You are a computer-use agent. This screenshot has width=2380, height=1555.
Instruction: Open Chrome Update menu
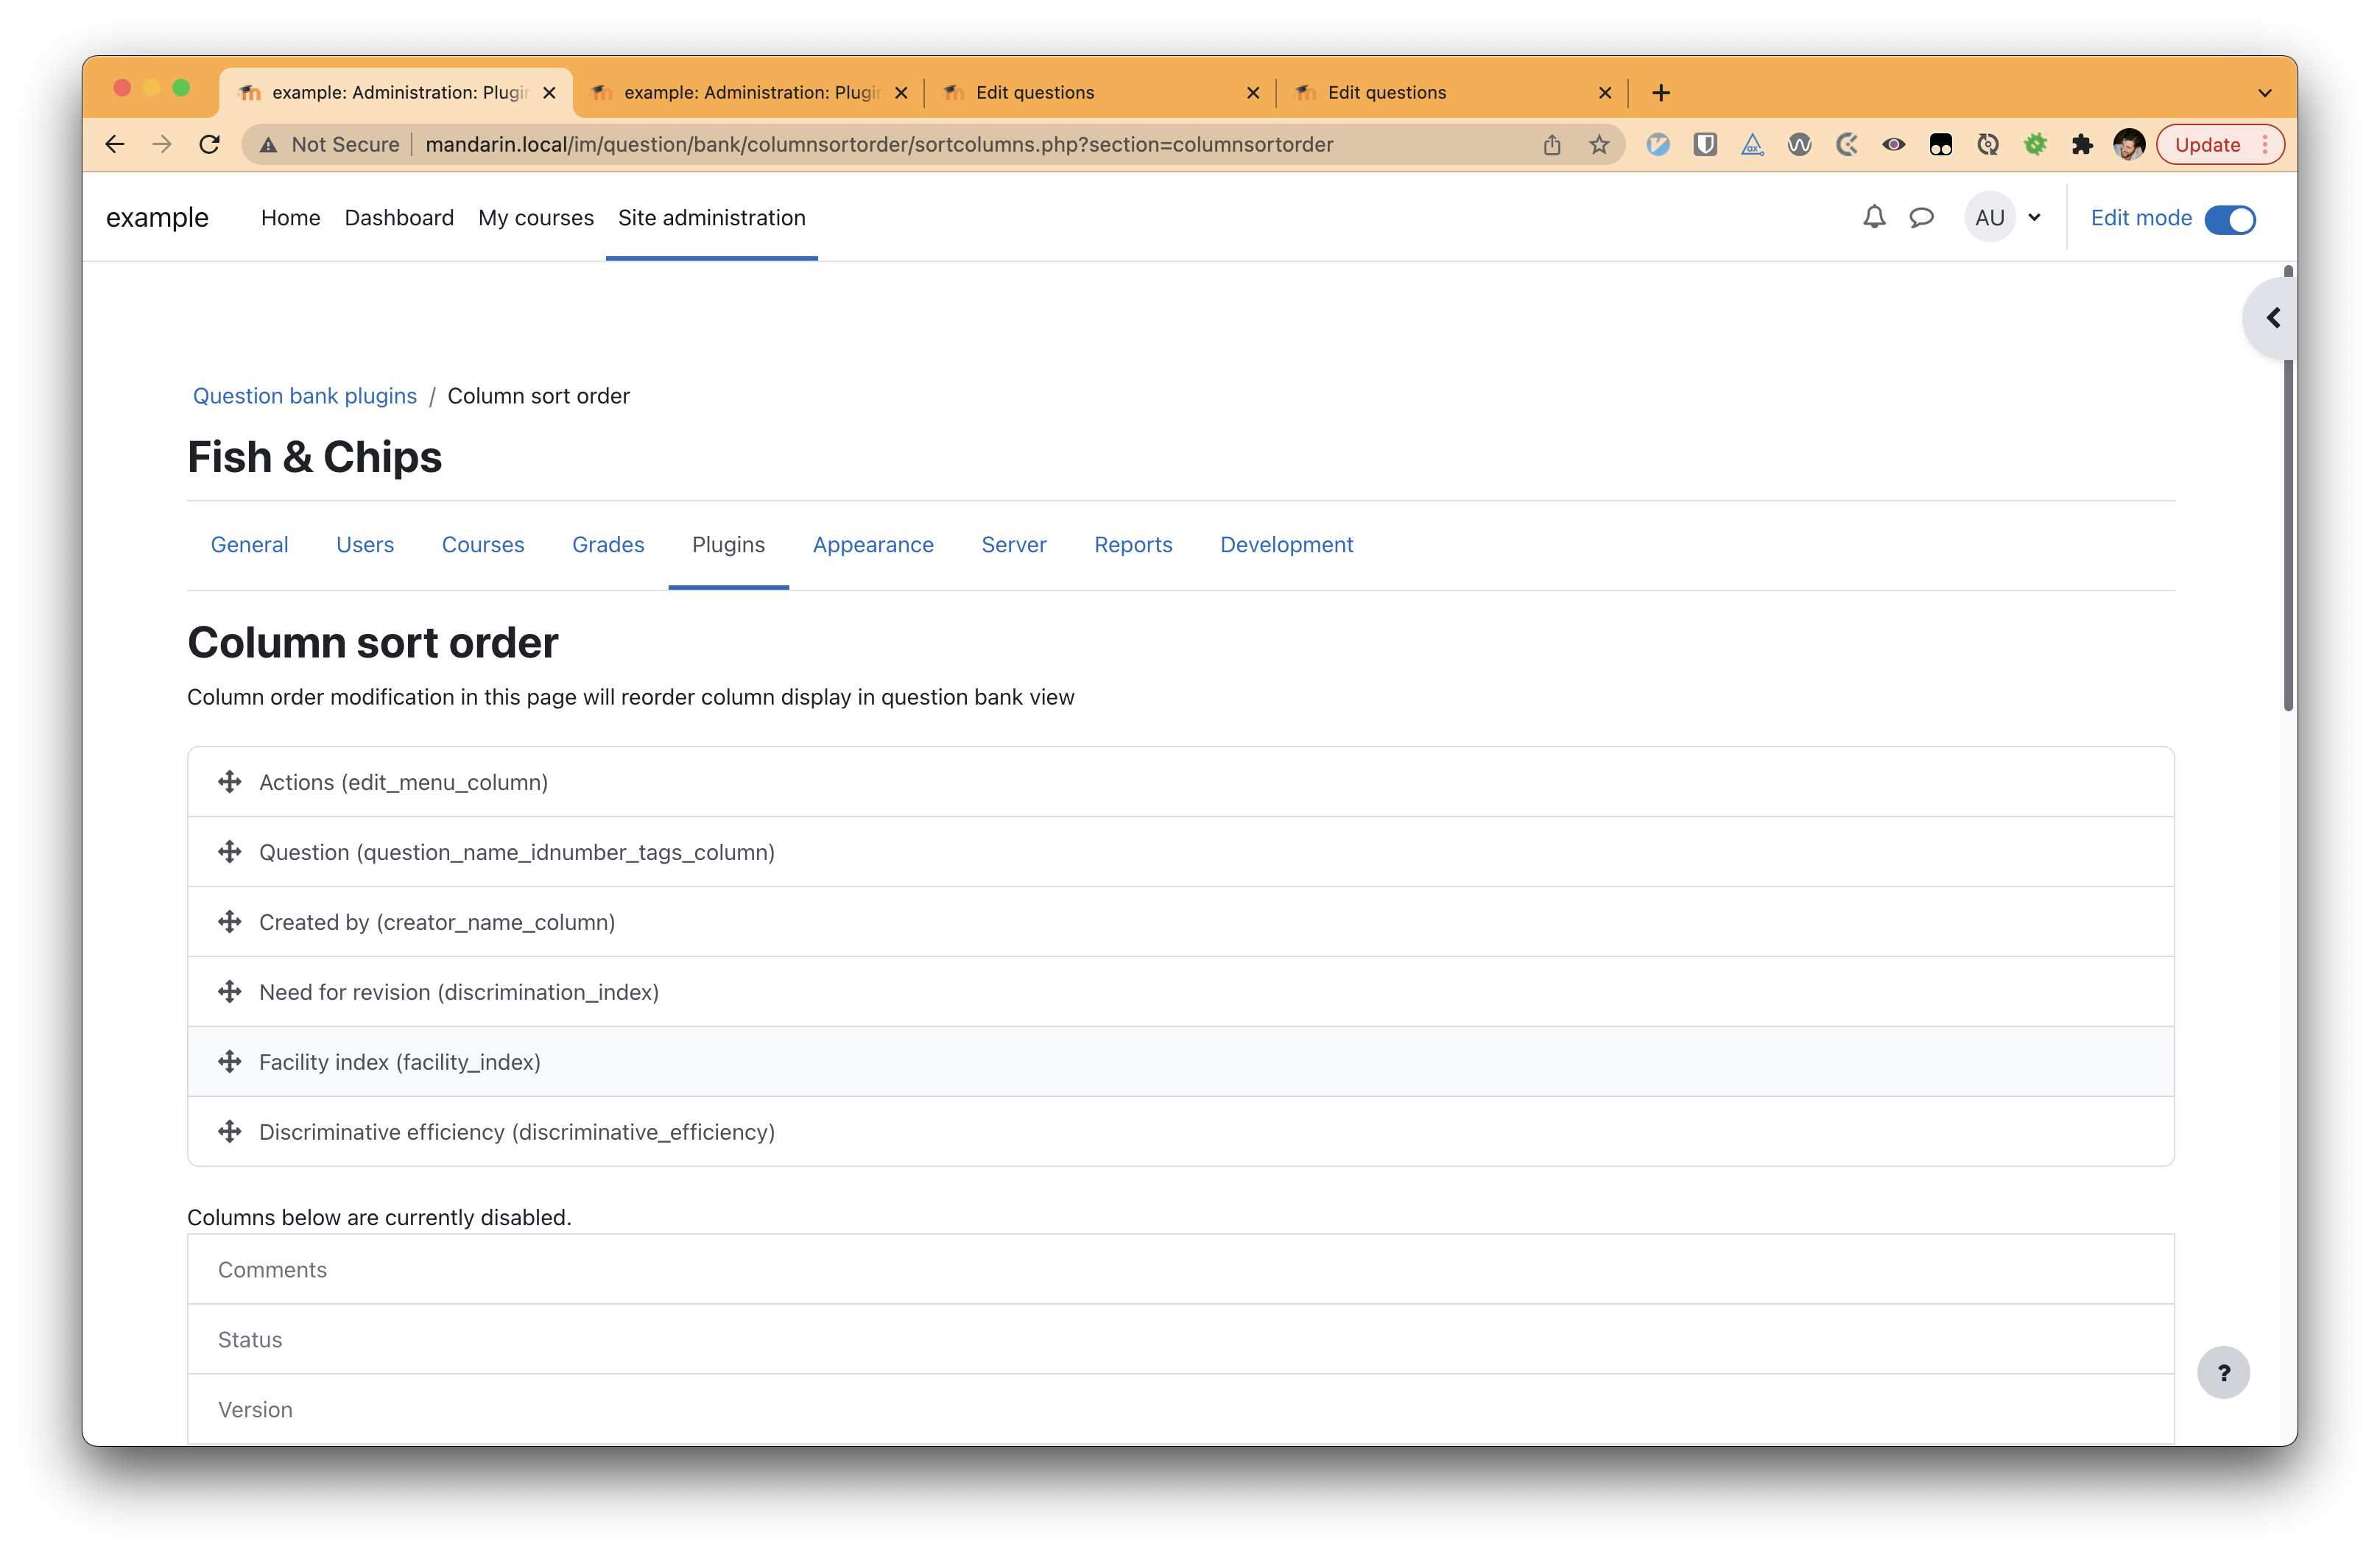[x=2220, y=144]
